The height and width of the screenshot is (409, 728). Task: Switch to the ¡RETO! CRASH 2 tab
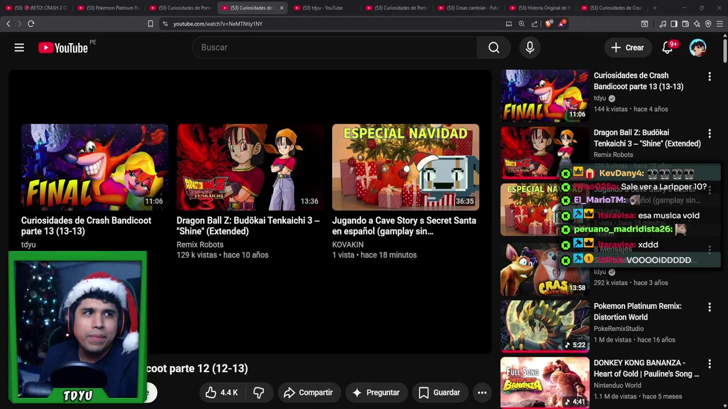pyautogui.click(x=36, y=8)
